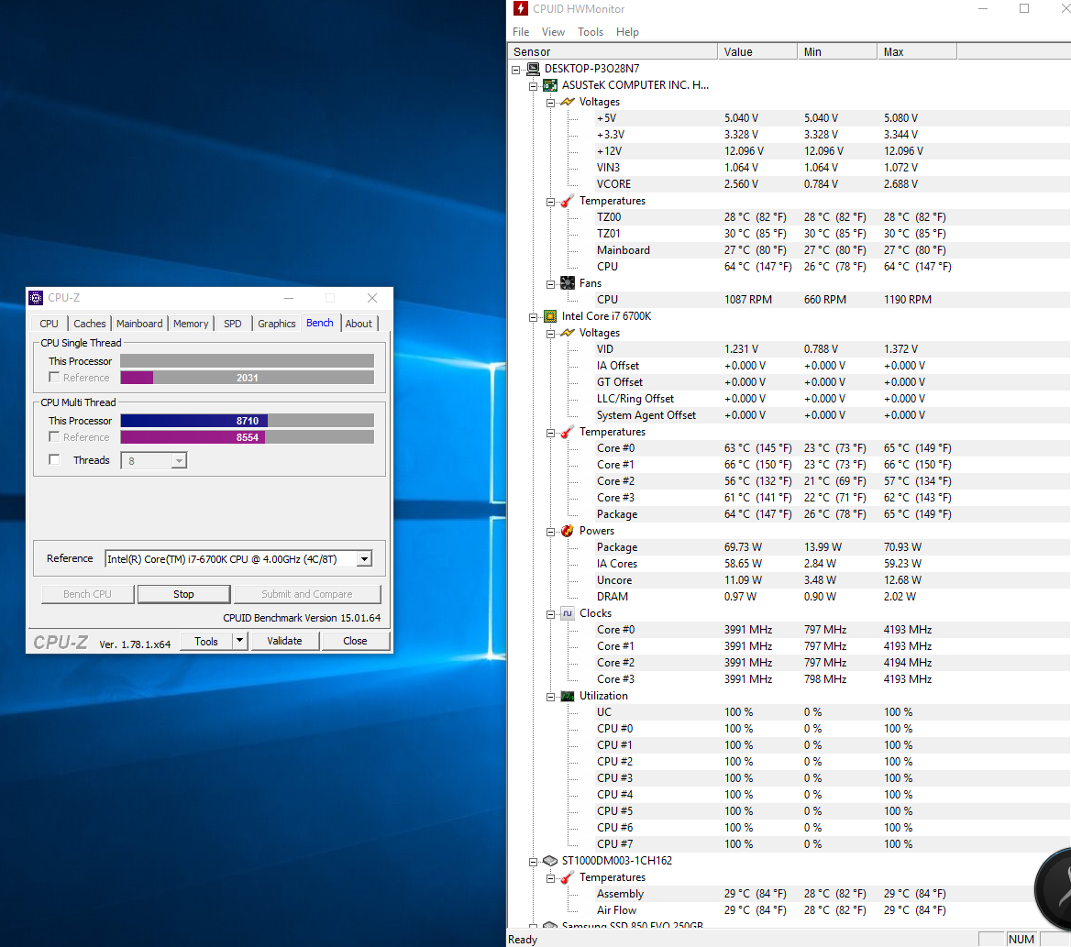Collapse the Powers node
The height and width of the screenshot is (947, 1071).
pos(550,532)
